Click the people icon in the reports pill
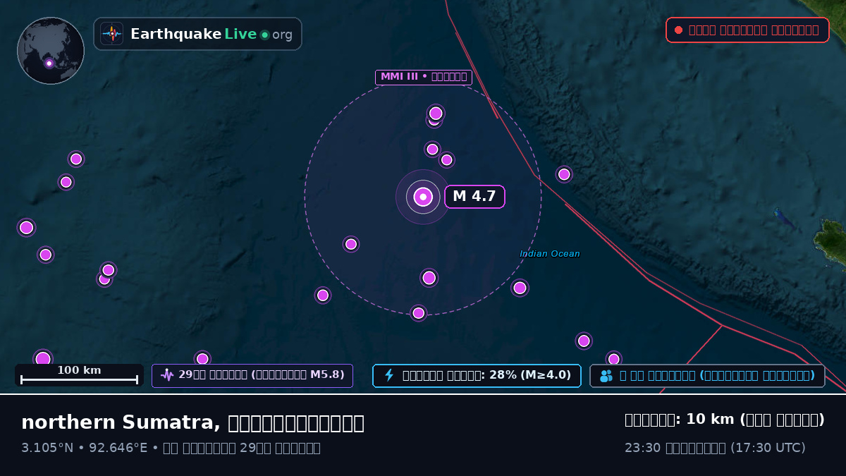846x476 pixels. tap(606, 376)
